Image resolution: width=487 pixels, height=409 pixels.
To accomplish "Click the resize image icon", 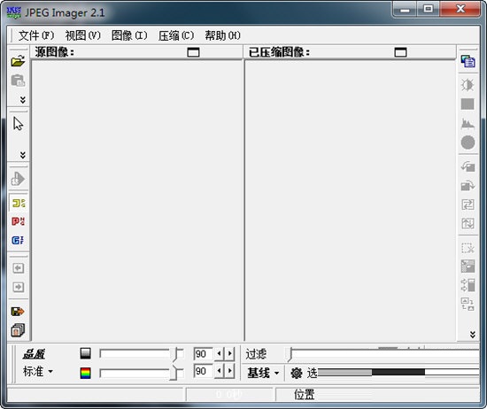I will (468, 266).
